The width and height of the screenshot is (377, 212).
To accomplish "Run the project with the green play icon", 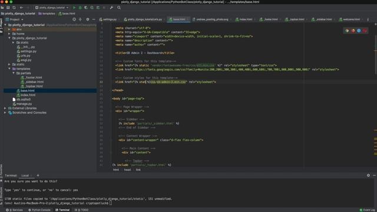I will coord(74,8).
